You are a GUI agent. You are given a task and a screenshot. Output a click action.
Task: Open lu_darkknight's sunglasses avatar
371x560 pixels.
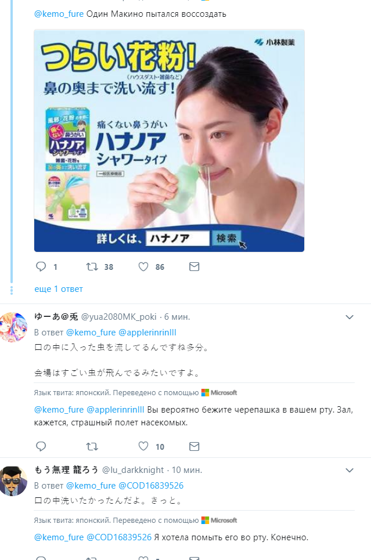(13, 480)
